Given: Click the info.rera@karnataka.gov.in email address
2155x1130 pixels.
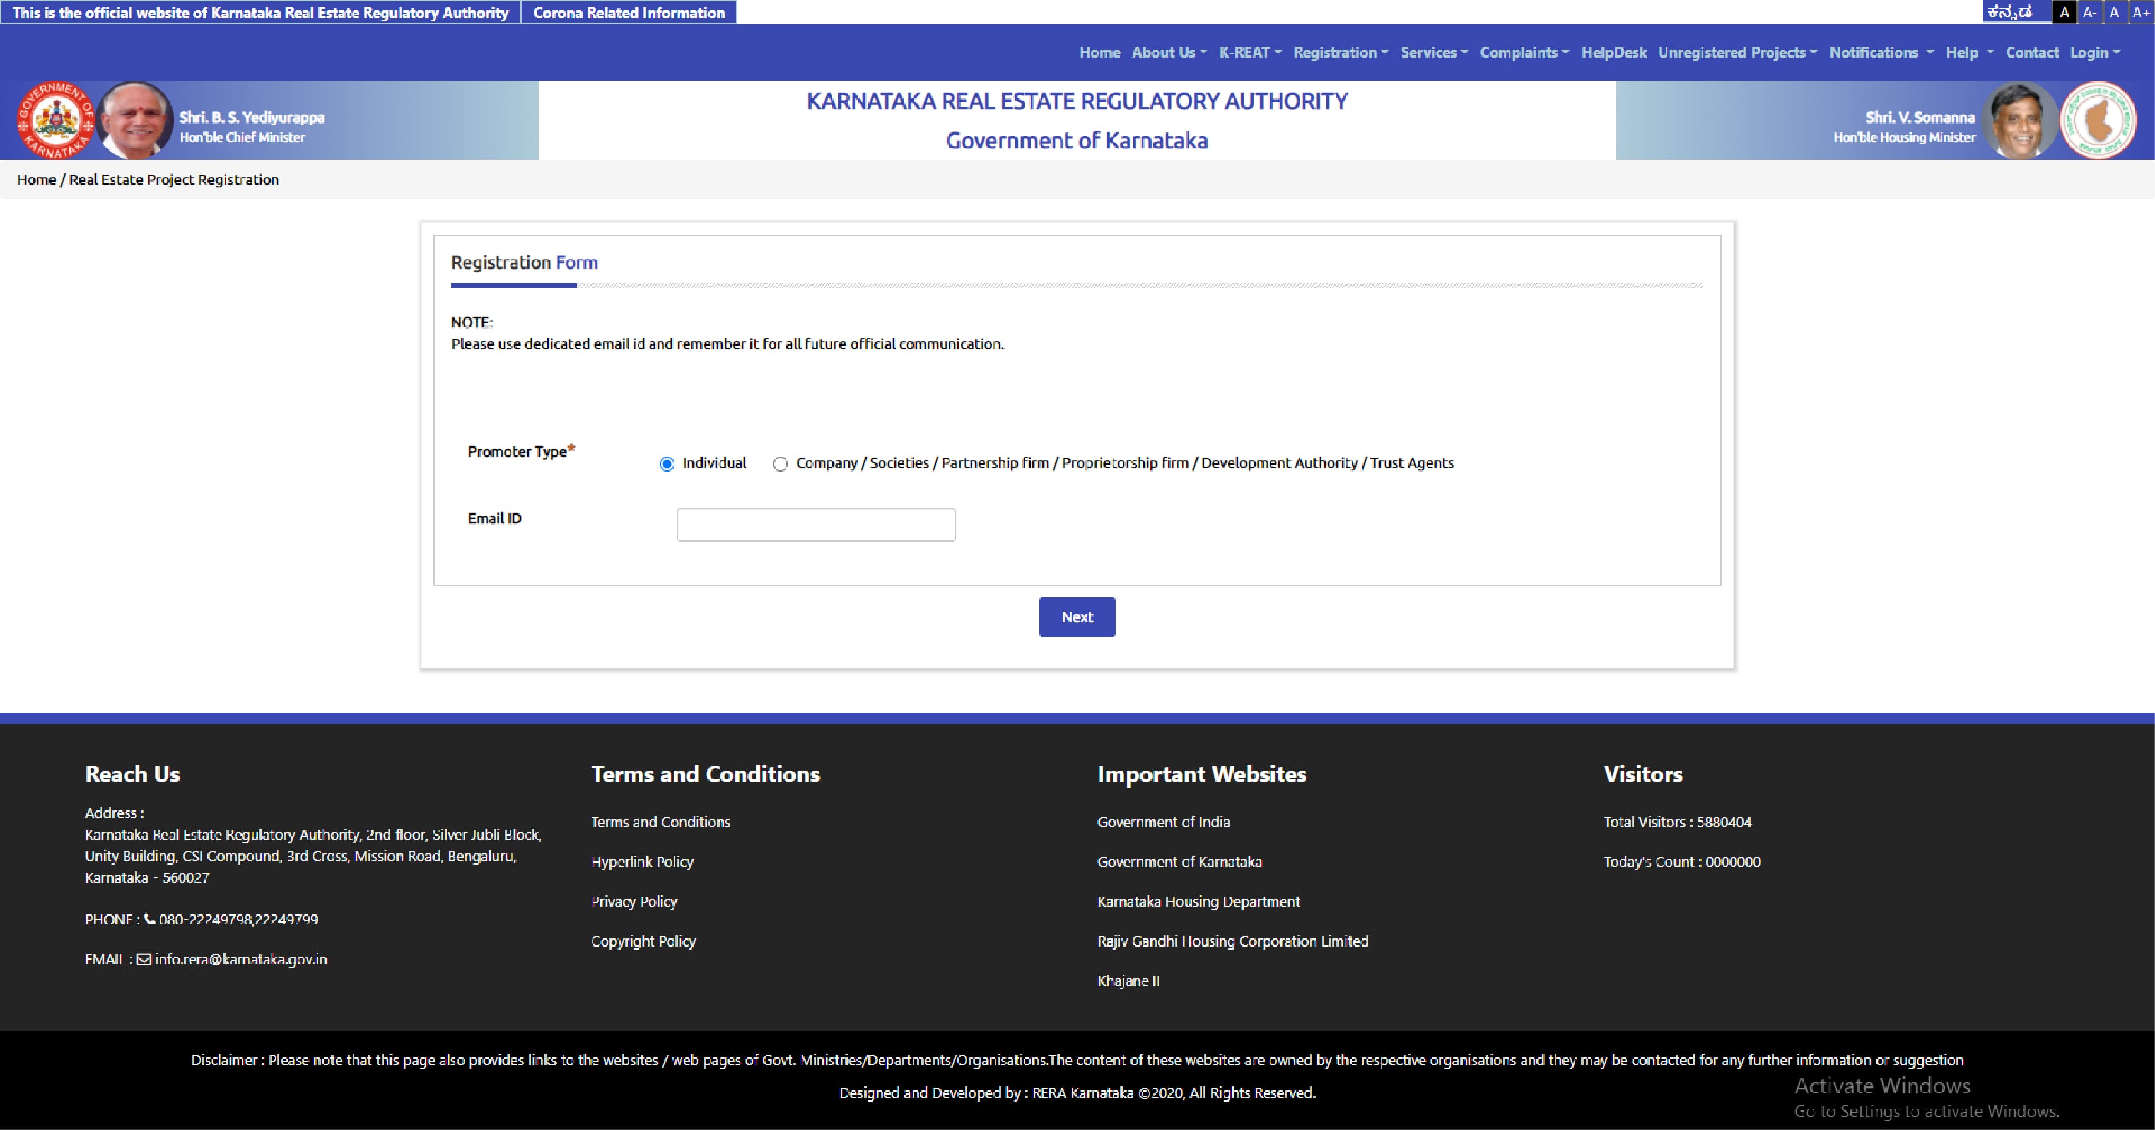Looking at the screenshot, I should (x=241, y=959).
